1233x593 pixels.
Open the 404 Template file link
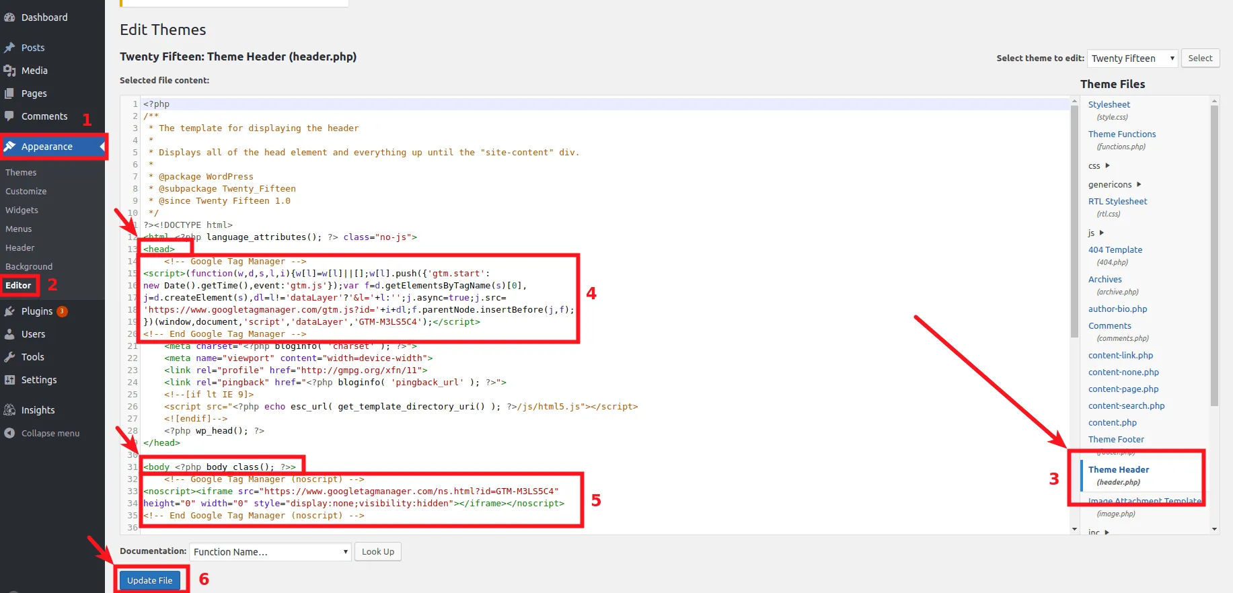pos(1115,250)
